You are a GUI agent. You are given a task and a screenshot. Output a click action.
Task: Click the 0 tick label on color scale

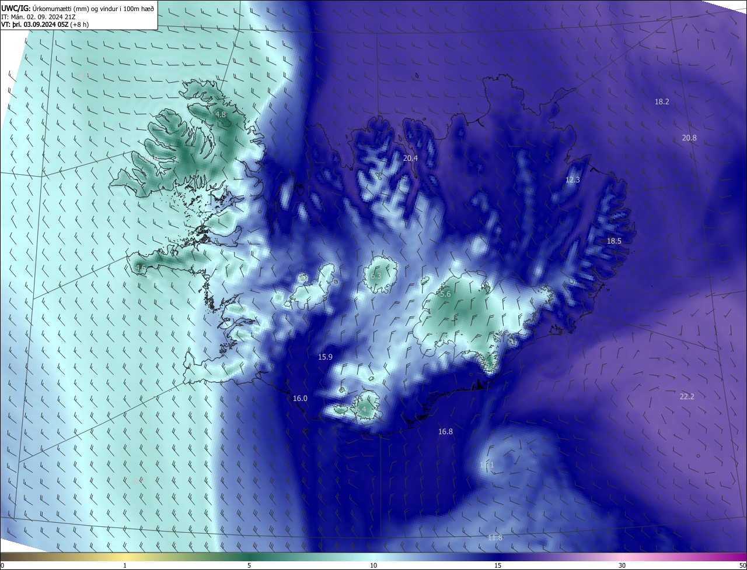point(2,565)
